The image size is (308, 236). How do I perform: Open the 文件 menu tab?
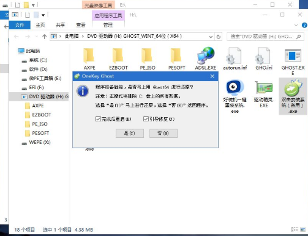20,25
